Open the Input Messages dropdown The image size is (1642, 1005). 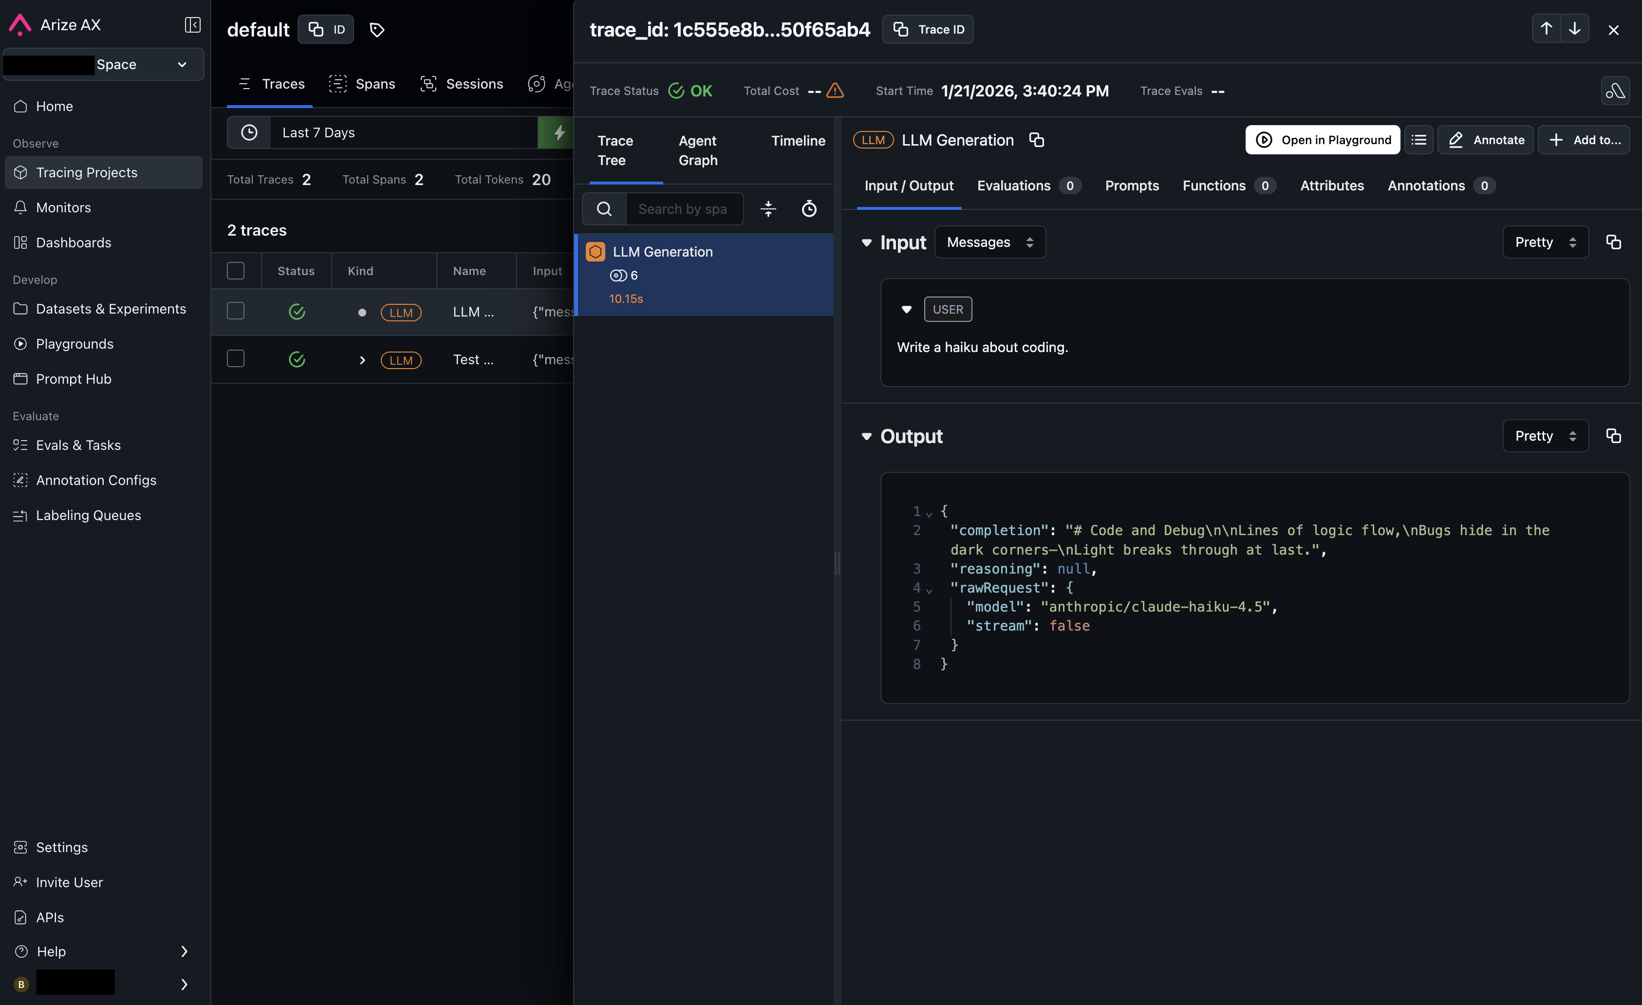coord(989,242)
